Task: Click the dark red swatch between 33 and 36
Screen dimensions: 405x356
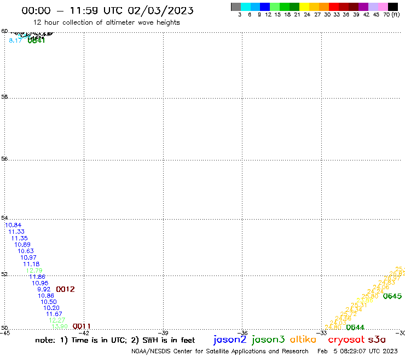Action: (x=344, y=7)
